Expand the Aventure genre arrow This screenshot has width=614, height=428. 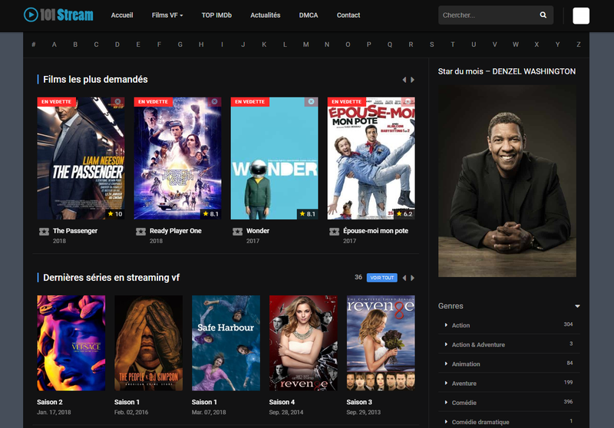446,383
